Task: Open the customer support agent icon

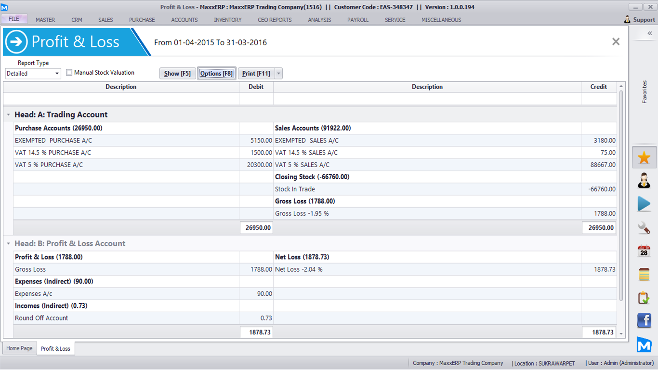Action: [x=644, y=181]
